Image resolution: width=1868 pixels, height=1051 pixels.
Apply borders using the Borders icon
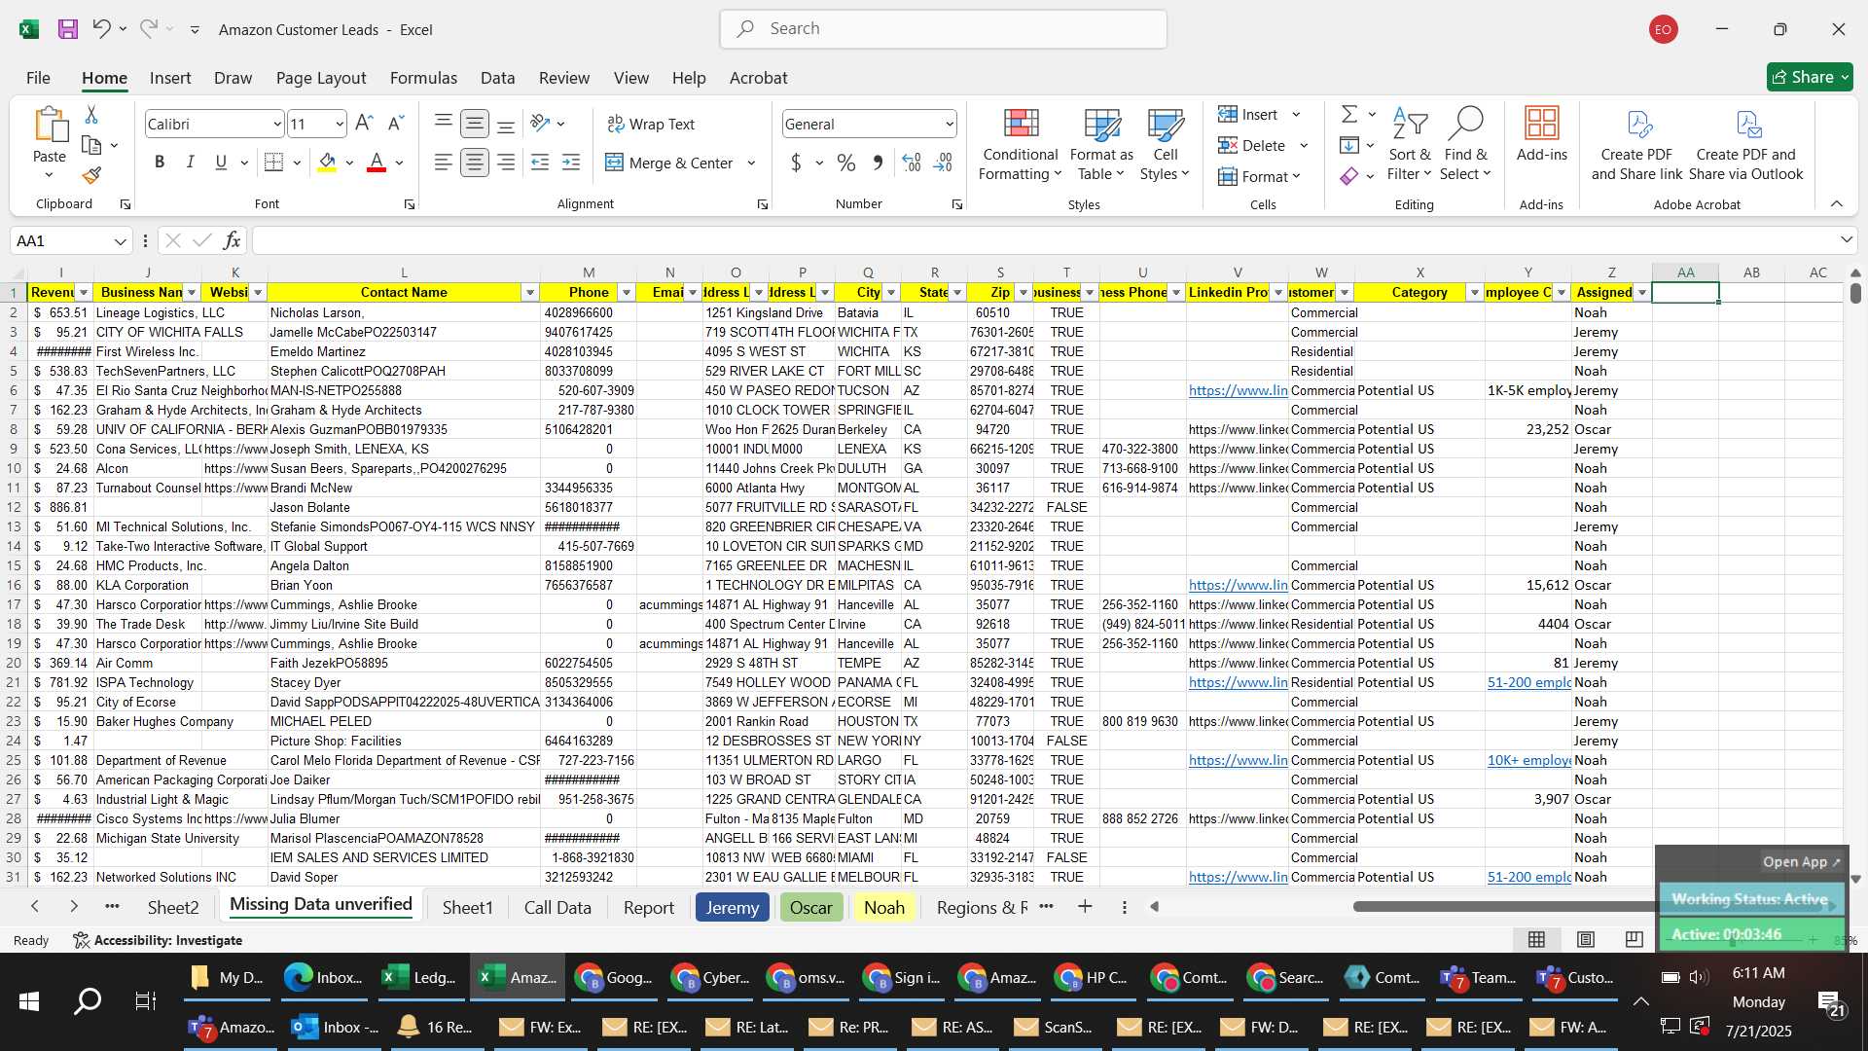pos(274,163)
